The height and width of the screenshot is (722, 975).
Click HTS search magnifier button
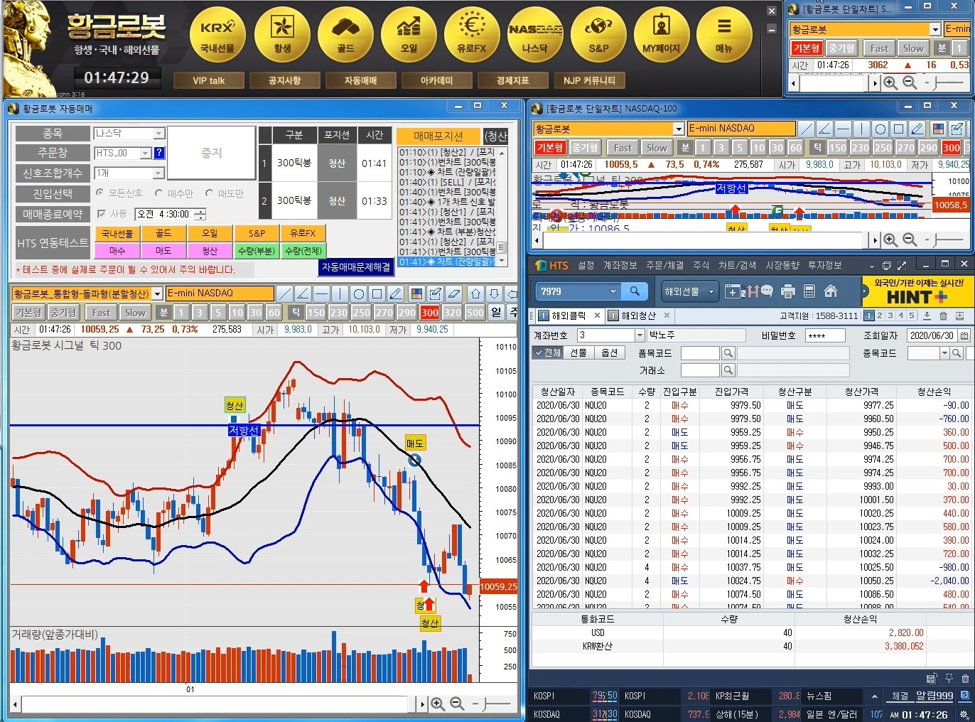635,291
